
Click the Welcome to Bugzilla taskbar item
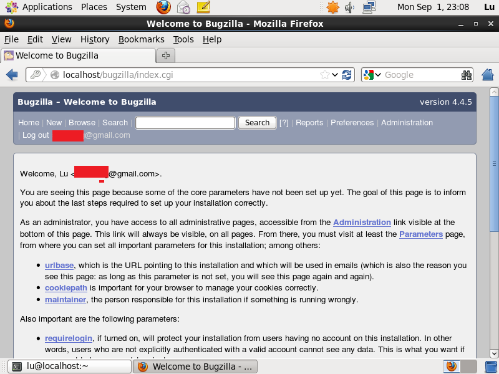tap(195, 367)
